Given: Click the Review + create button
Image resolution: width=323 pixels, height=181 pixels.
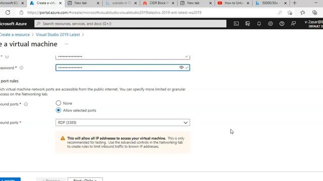Looking at the screenshot, I should coord(10,179).
